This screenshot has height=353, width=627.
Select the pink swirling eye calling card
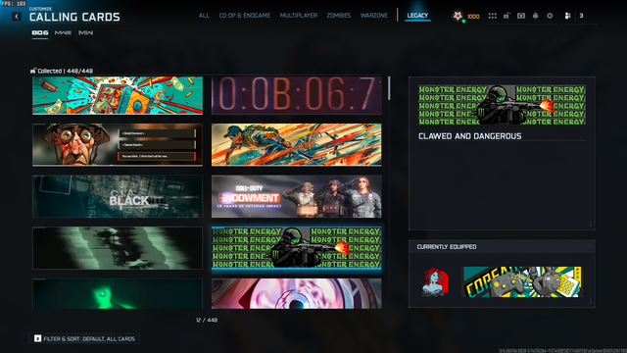click(296, 294)
